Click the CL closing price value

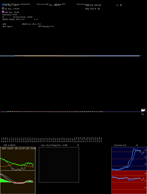click(55, 5)
